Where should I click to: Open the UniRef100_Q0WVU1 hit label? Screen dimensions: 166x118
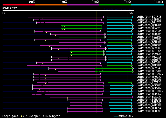(149, 25)
